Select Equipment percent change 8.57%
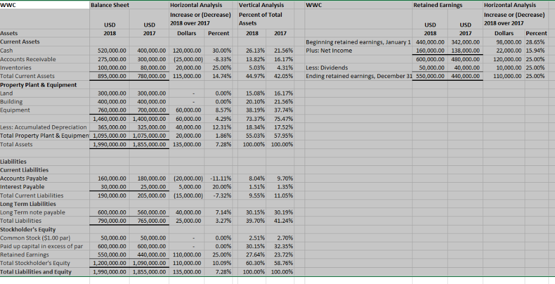Screen dimensions: 555x284 [223, 111]
